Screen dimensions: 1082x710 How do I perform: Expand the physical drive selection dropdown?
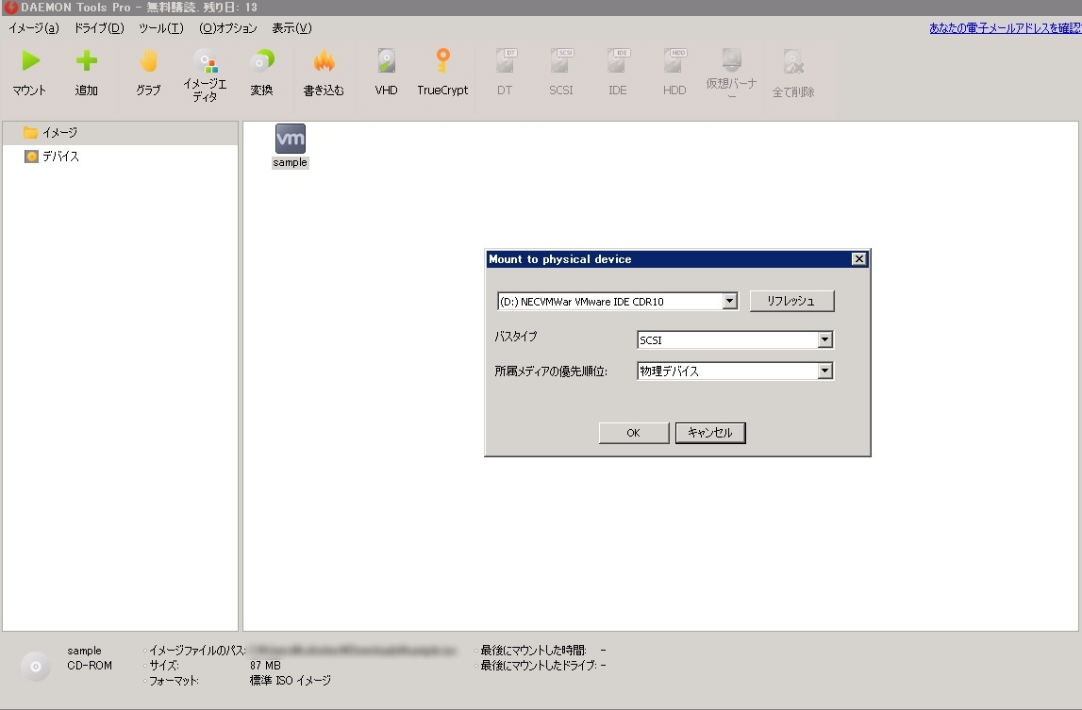point(729,302)
